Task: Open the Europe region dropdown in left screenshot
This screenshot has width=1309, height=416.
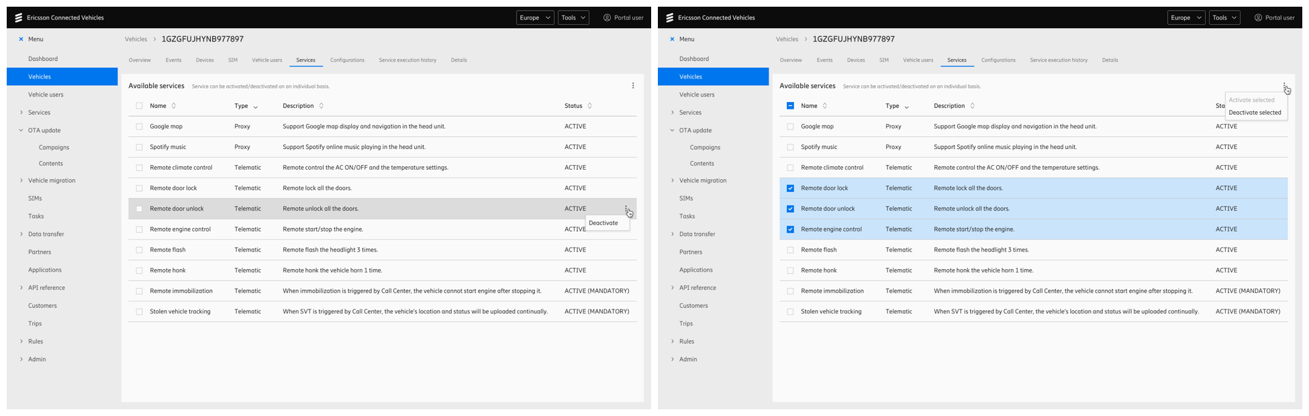Action: click(535, 17)
